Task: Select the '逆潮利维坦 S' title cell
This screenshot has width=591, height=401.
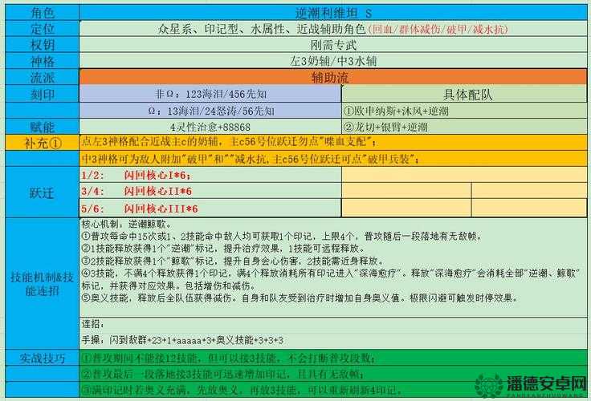Action: (333, 13)
